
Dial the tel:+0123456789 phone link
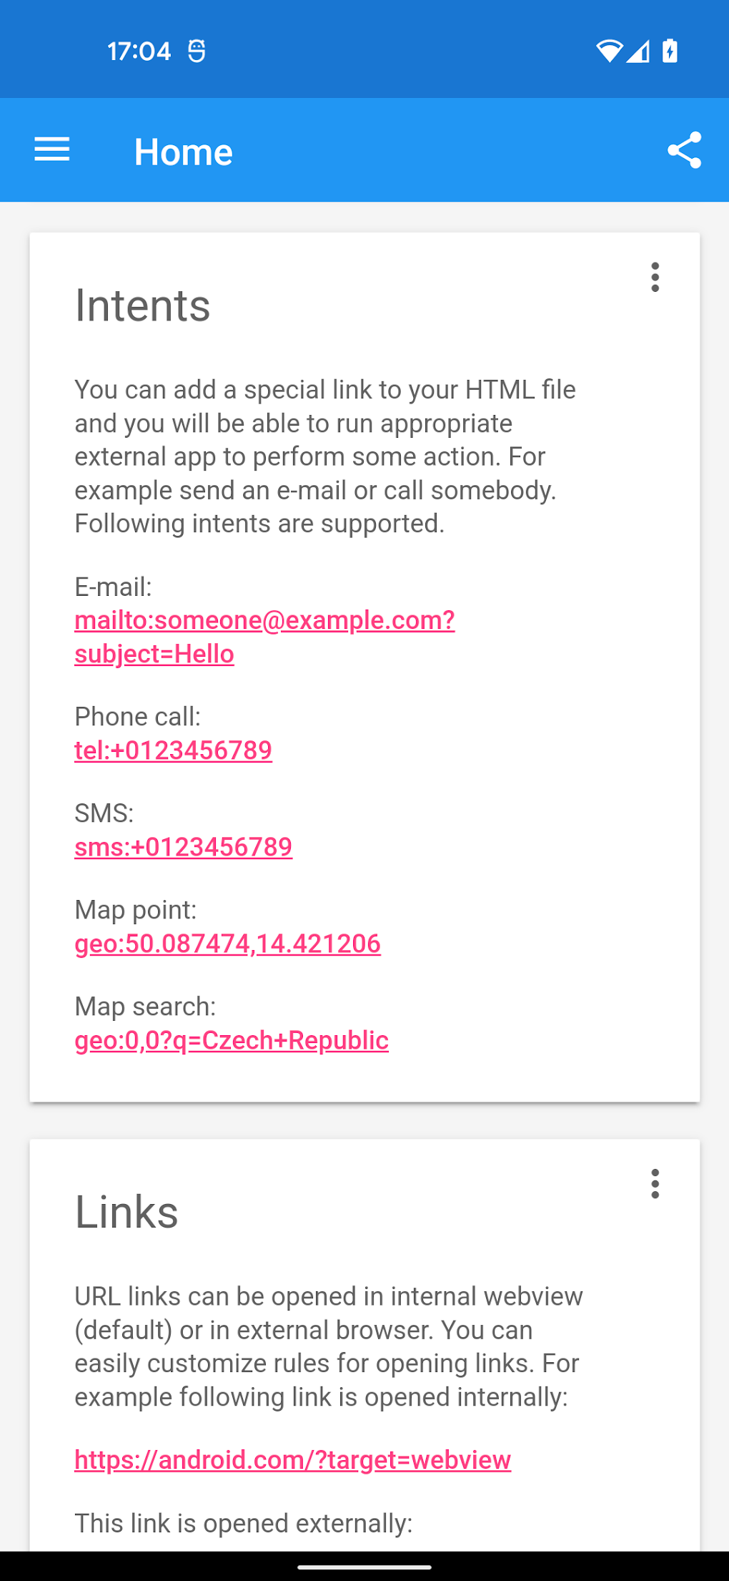point(173,750)
